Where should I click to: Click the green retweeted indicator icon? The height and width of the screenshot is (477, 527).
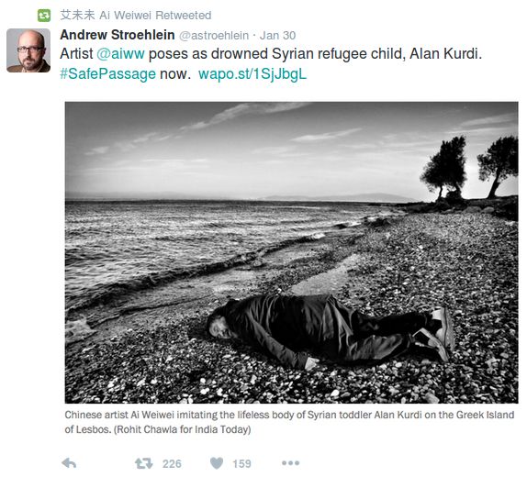44,16
